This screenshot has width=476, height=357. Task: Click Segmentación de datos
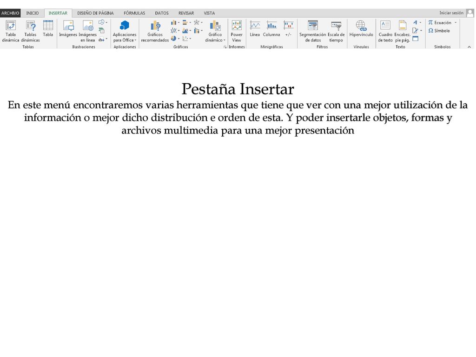pos(313,31)
